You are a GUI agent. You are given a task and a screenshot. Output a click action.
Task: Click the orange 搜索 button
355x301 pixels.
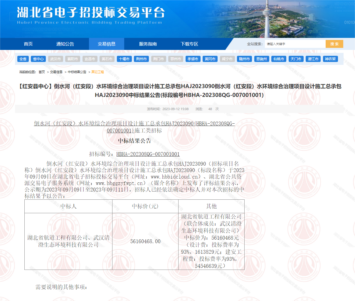tap(334, 44)
